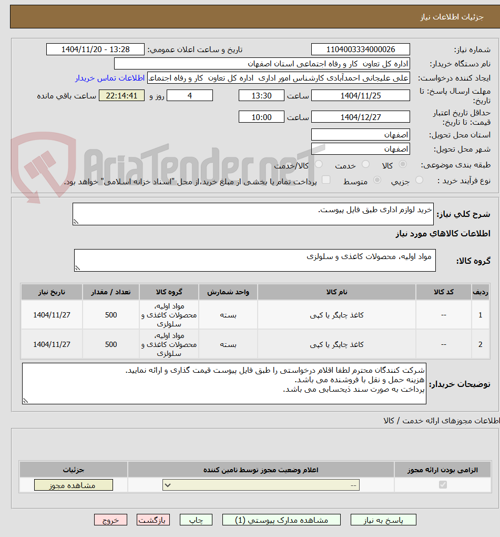Click the توضیحات خریدار text area
This screenshot has width=500, height=537.
point(224,384)
